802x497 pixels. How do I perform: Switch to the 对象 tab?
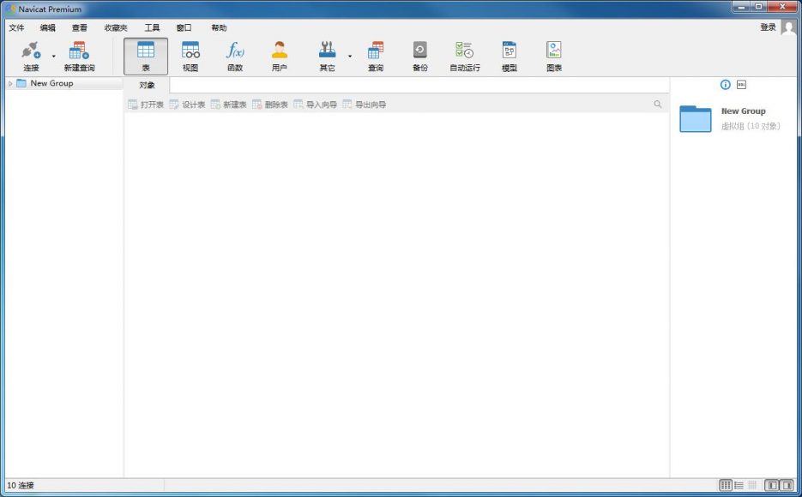(147, 86)
